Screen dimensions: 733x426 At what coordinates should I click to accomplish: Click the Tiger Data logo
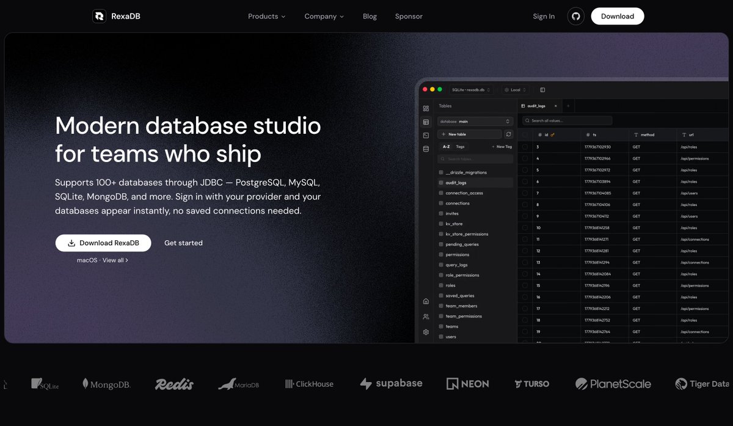point(702,384)
